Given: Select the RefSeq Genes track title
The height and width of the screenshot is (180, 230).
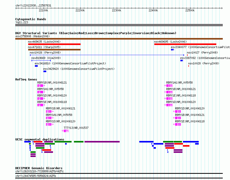Looking at the screenshot, I should 26,79.
